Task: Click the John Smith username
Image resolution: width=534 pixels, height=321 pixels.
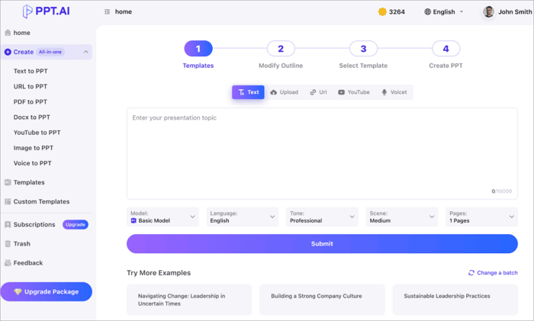Action: coord(515,12)
